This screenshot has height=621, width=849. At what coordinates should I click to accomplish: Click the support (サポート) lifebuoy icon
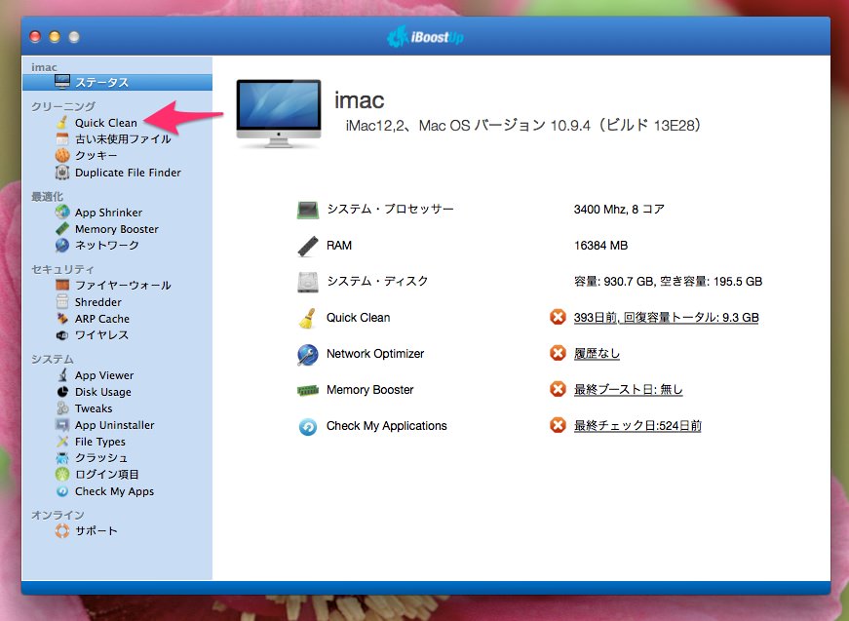click(x=62, y=530)
